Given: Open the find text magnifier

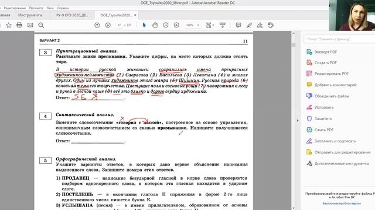Looking at the screenshot, I should (41, 25).
